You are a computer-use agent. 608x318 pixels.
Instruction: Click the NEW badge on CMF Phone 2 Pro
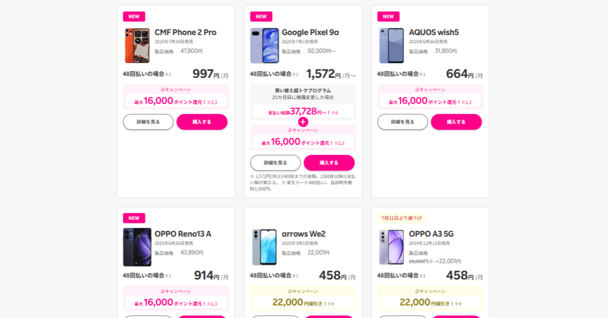tap(134, 17)
